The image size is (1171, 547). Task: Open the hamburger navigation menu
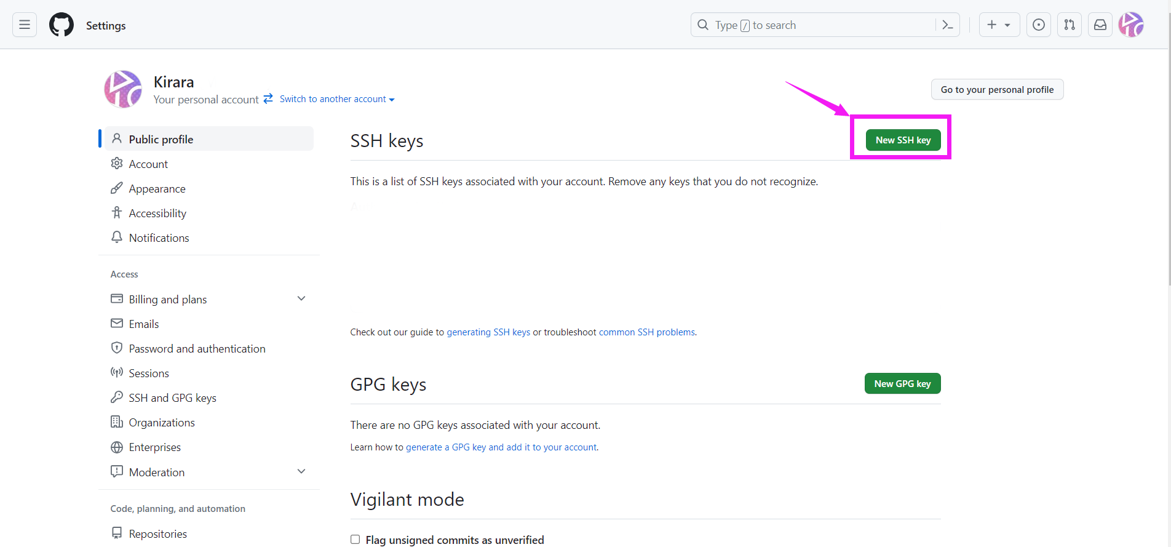pos(25,25)
